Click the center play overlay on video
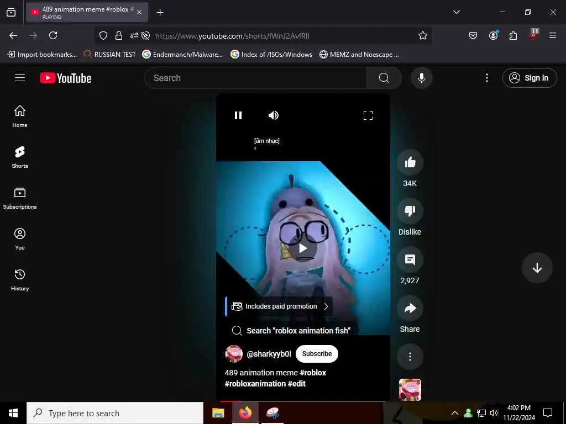Viewport: 566px width, 424px height. [303, 248]
